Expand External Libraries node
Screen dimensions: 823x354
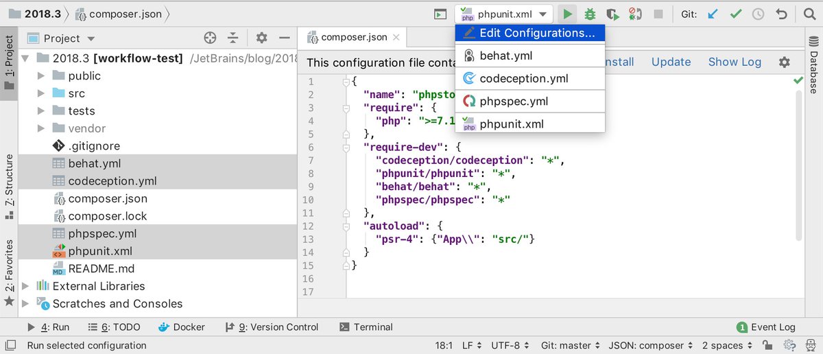(x=25, y=286)
